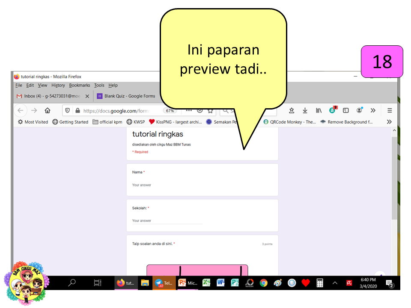This screenshot has height=308, width=411.
Task: Open Windows taskbar search icon
Action: point(72,283)
